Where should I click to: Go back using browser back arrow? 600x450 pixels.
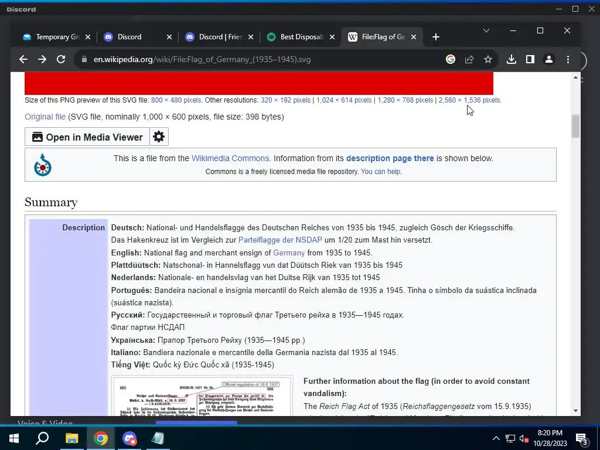[x=23, y=59]
